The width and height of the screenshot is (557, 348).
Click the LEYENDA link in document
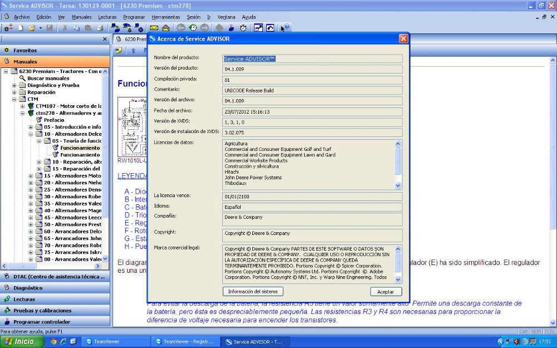(x=132, y=176)
